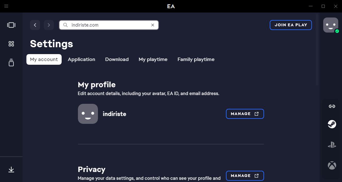Clear the search field with X
Screen dimensions: 342x182
(153, 25)
